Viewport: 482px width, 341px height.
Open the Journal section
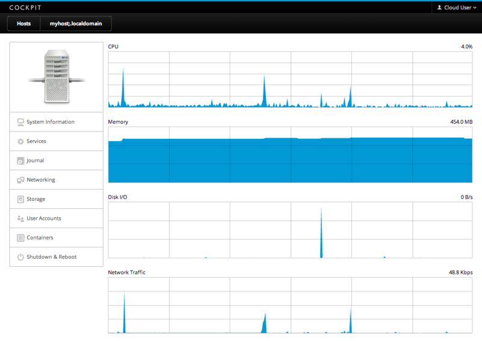[x=56, y=161]
